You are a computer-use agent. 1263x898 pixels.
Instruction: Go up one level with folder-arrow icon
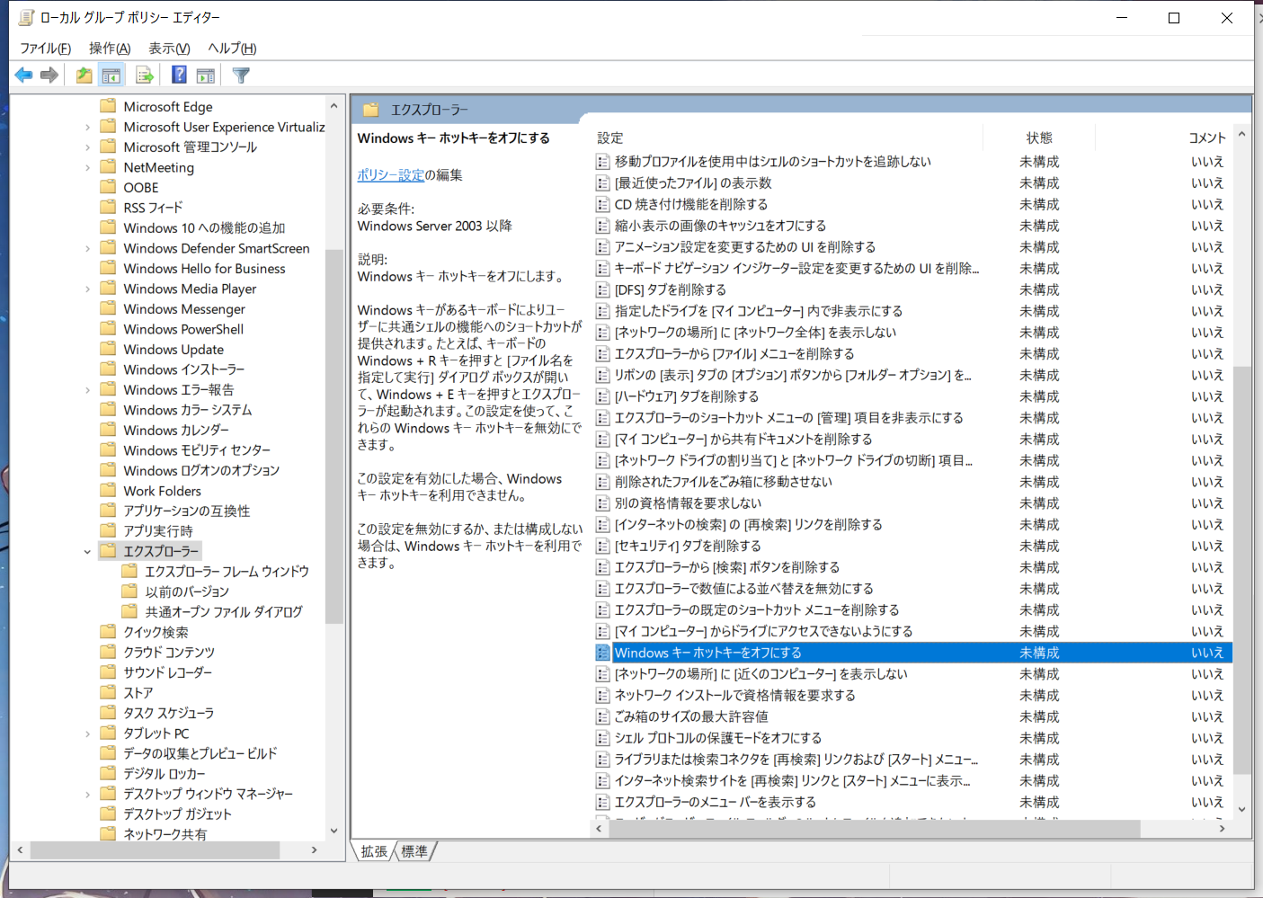tap(84, 76)
